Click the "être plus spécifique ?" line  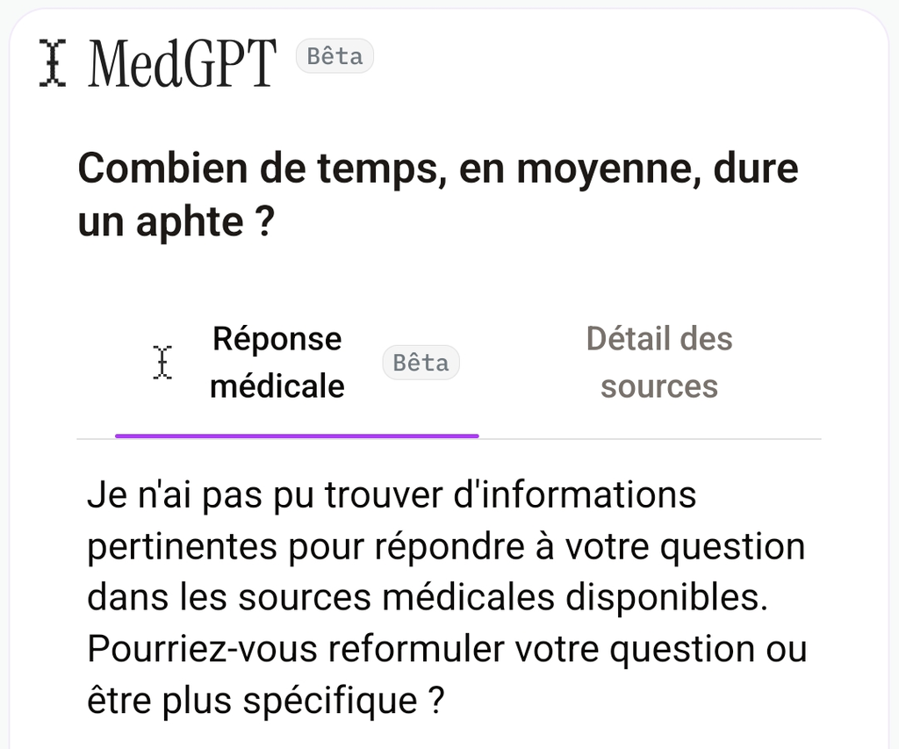[x=265, y=701]
